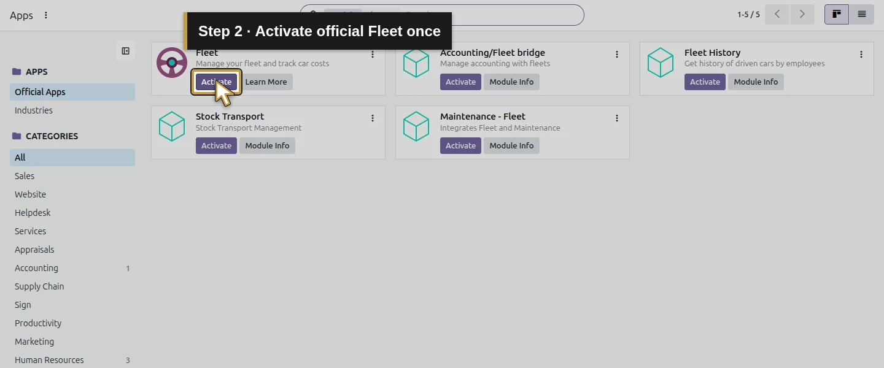Screen dimensions: 884x368
Task: Open Stock Transport card options menu
Action: 373,118
